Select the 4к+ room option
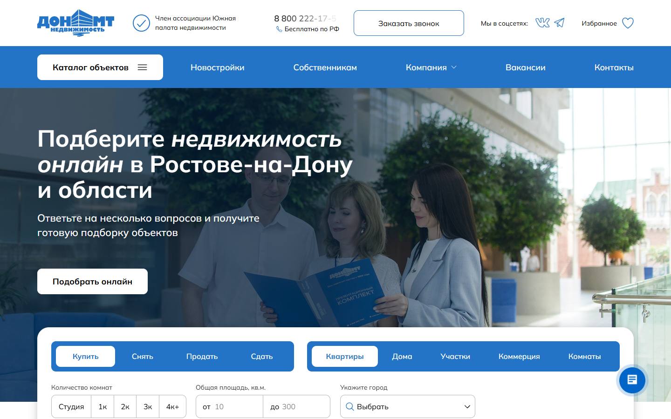The width and height of the screenshot is (671, 419). [172, 406]
